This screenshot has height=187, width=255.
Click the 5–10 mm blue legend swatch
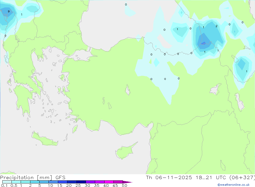point(44,182)
